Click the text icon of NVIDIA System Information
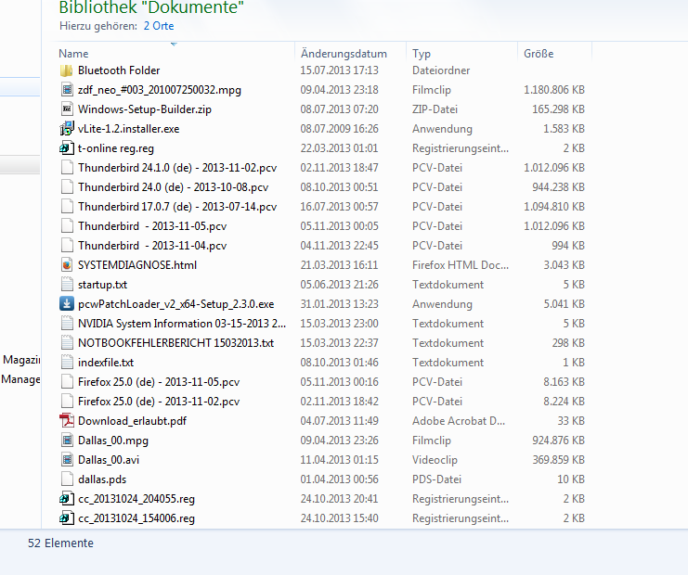Screen dimensions: 688x575 tap(67, 324)
